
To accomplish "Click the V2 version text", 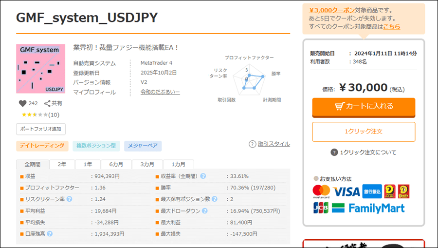I will [x=144, y=82].
